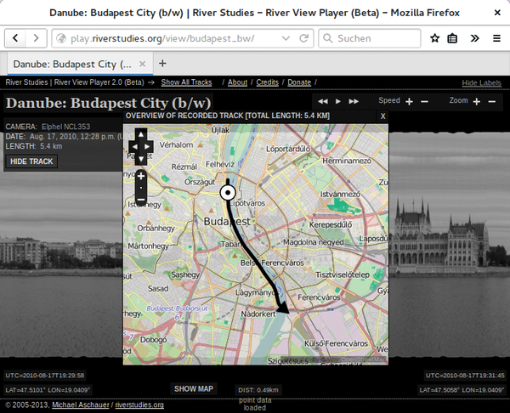Click the UTC=2010-08-17T19:31:45 label
The height and width of the screenshot is (413, 510).
coord(465,376)
